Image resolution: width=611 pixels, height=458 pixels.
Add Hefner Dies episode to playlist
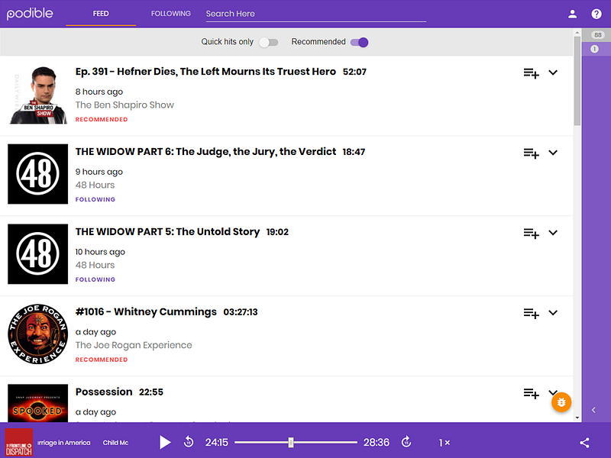coord(531,73)
